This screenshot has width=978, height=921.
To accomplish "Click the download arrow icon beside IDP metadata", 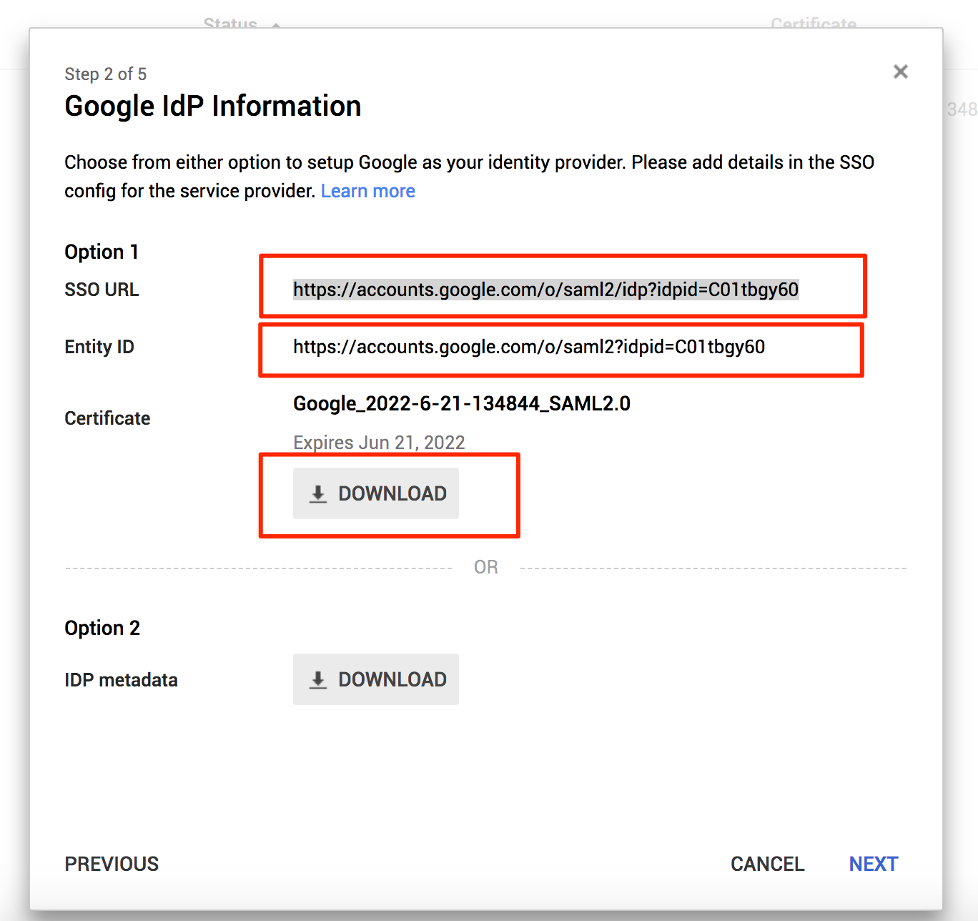I will point(318,679).
